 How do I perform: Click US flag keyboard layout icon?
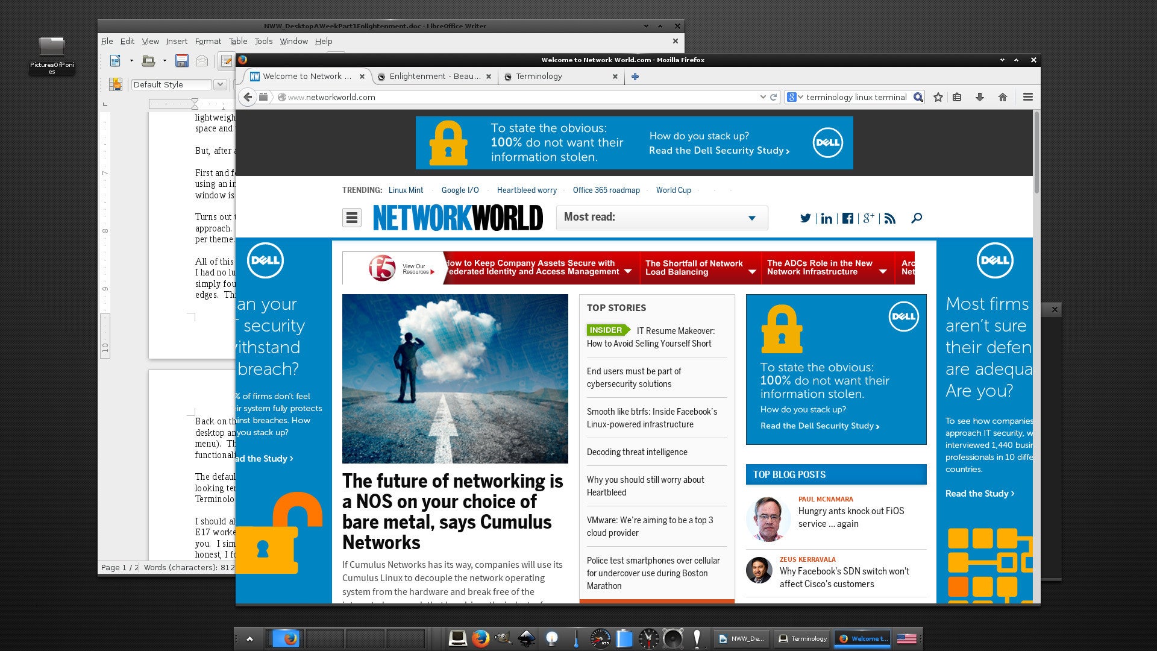(906, 638)
